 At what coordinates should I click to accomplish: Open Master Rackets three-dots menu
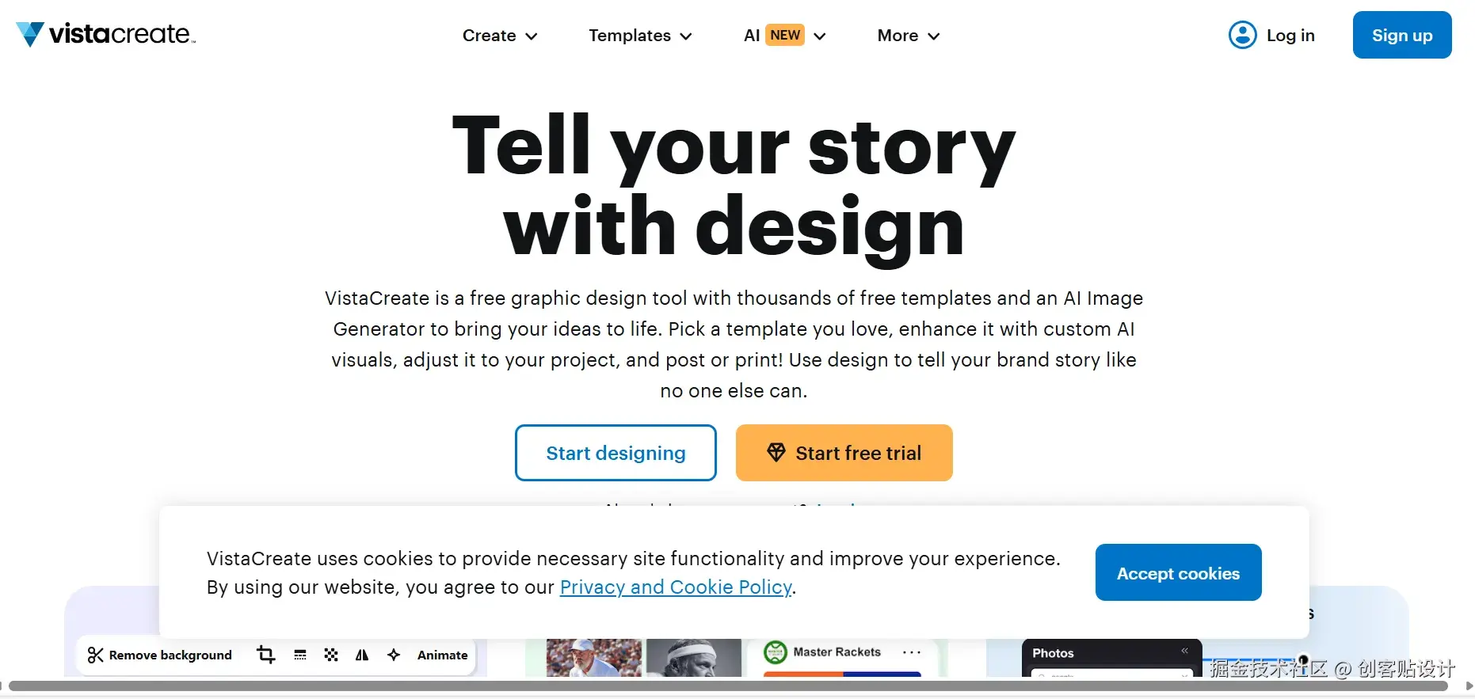pos(912,652)
